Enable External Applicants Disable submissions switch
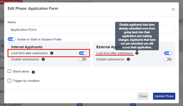 [x=168, y=59]
